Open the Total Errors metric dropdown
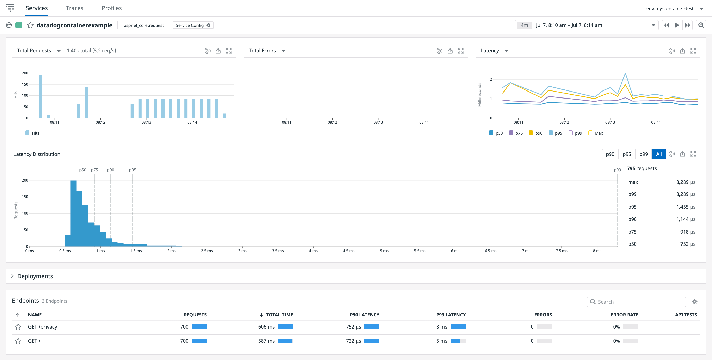 pos(284,51)
